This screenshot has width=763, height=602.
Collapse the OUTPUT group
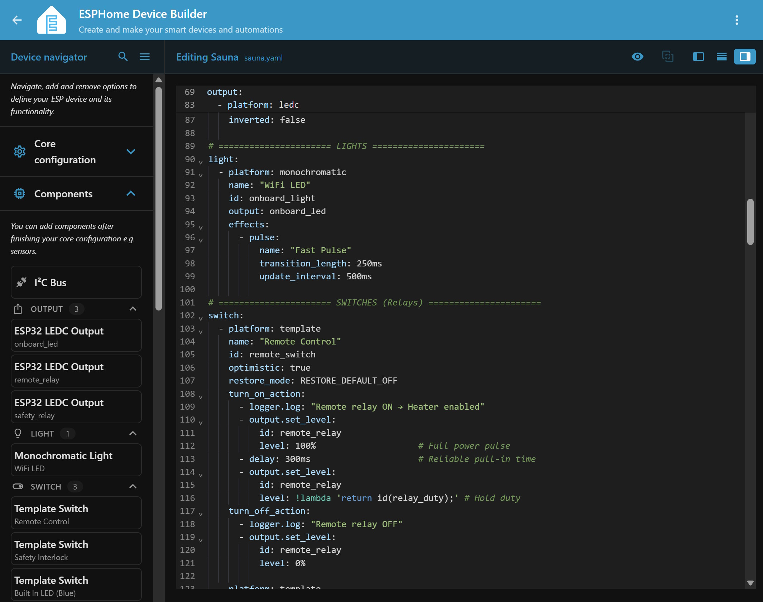[133, 309]
